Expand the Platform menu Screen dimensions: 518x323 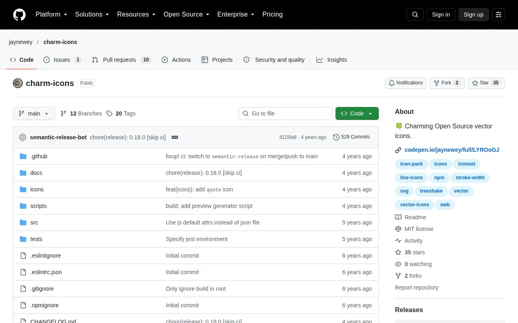coord(51,15)
